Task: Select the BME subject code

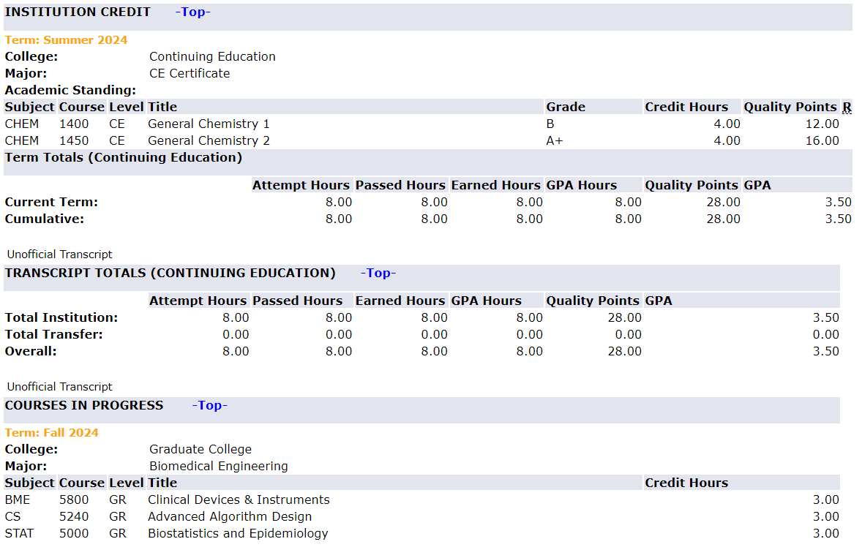Action: click(x=18, y=499)
